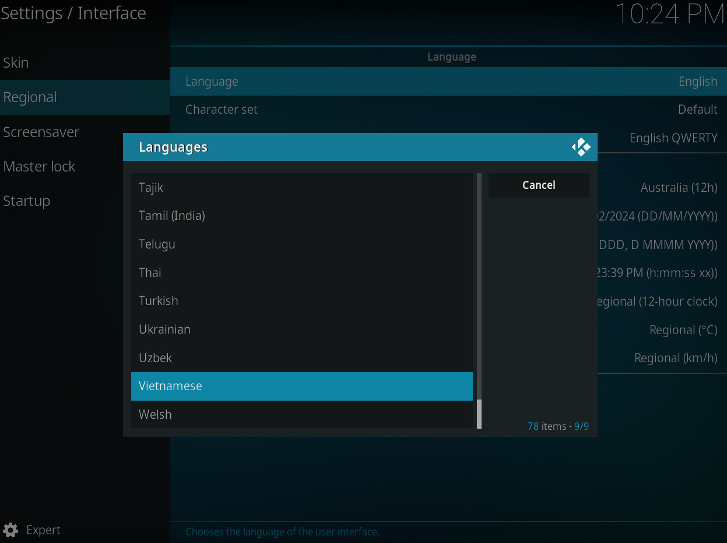The image size is (727, 543).
Task: Select Vietnamese from the language list
Action: coord(301,386)
